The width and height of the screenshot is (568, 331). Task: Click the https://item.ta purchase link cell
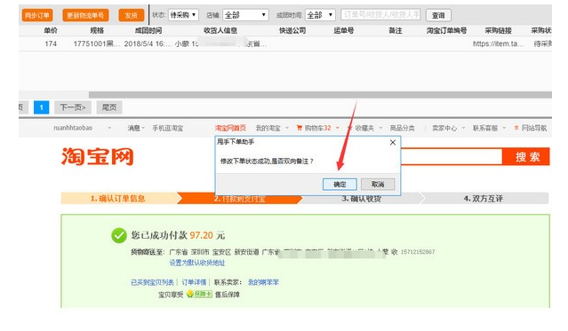tap(498, 43)
